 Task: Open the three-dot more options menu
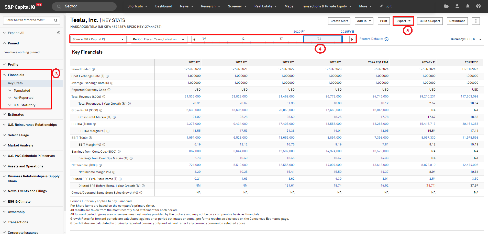tap(476, 21)
